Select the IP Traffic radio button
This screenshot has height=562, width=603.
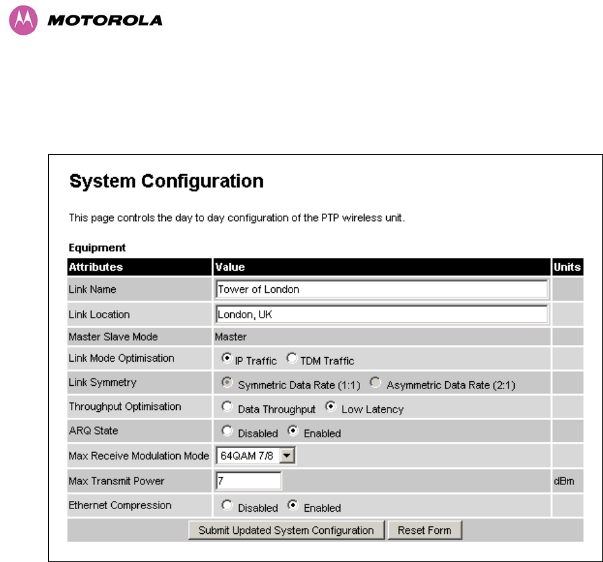coord(226,358)
